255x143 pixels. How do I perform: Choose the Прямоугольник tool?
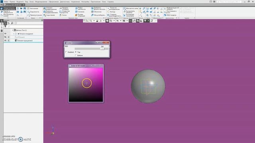[35, 15]
